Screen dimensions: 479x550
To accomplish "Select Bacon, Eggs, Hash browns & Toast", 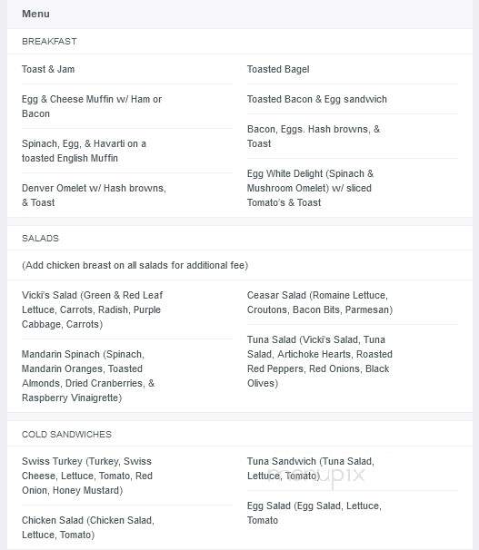I will click(314, 136).
